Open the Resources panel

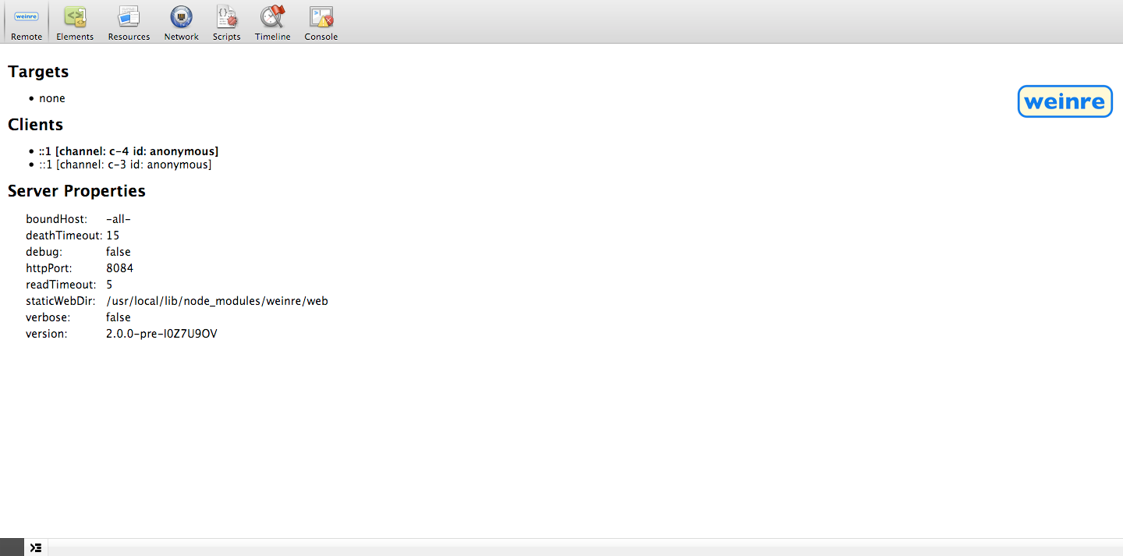[x=129, y=23]
